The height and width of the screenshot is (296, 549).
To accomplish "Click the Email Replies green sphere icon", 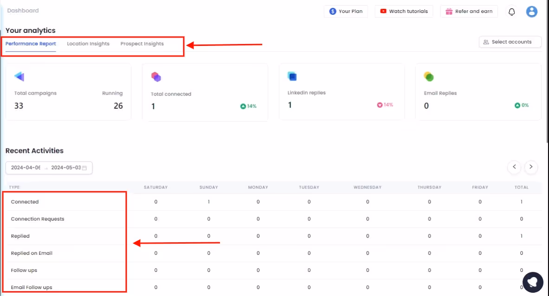I will coord(429,76).
